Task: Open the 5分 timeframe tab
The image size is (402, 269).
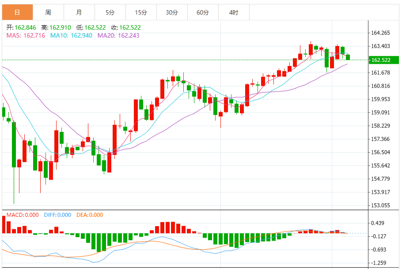Action: tap(110, 12)
